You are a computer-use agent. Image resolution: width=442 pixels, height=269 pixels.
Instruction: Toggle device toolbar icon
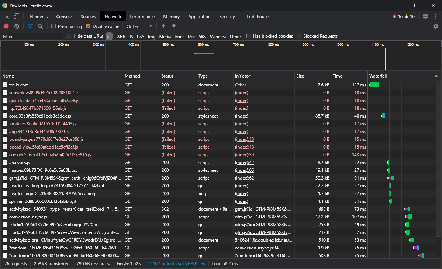click(17, 16)
